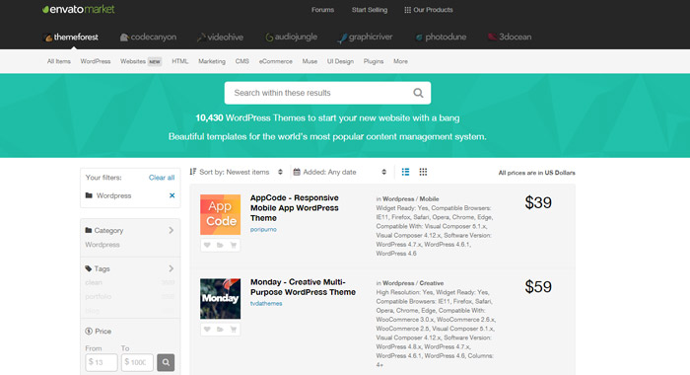Open Wordpress / Creative category link

413,283
